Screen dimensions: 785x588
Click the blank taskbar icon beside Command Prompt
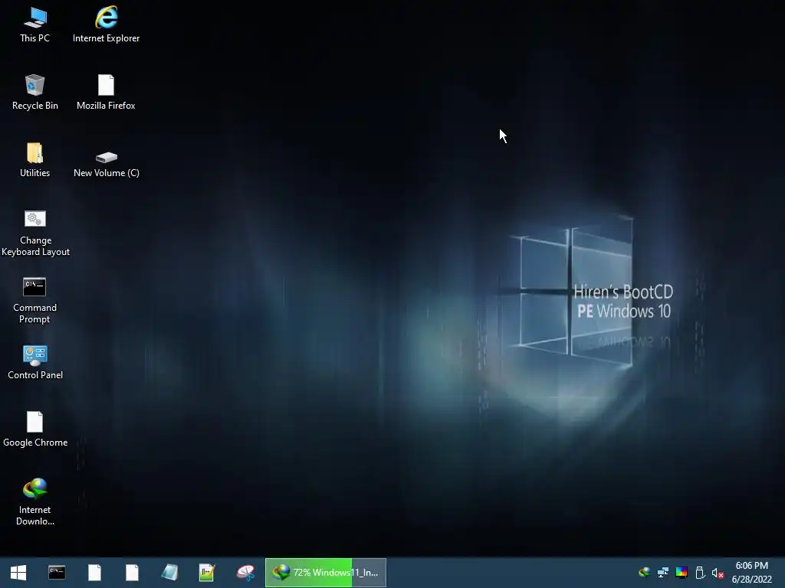tap(94, 573)
